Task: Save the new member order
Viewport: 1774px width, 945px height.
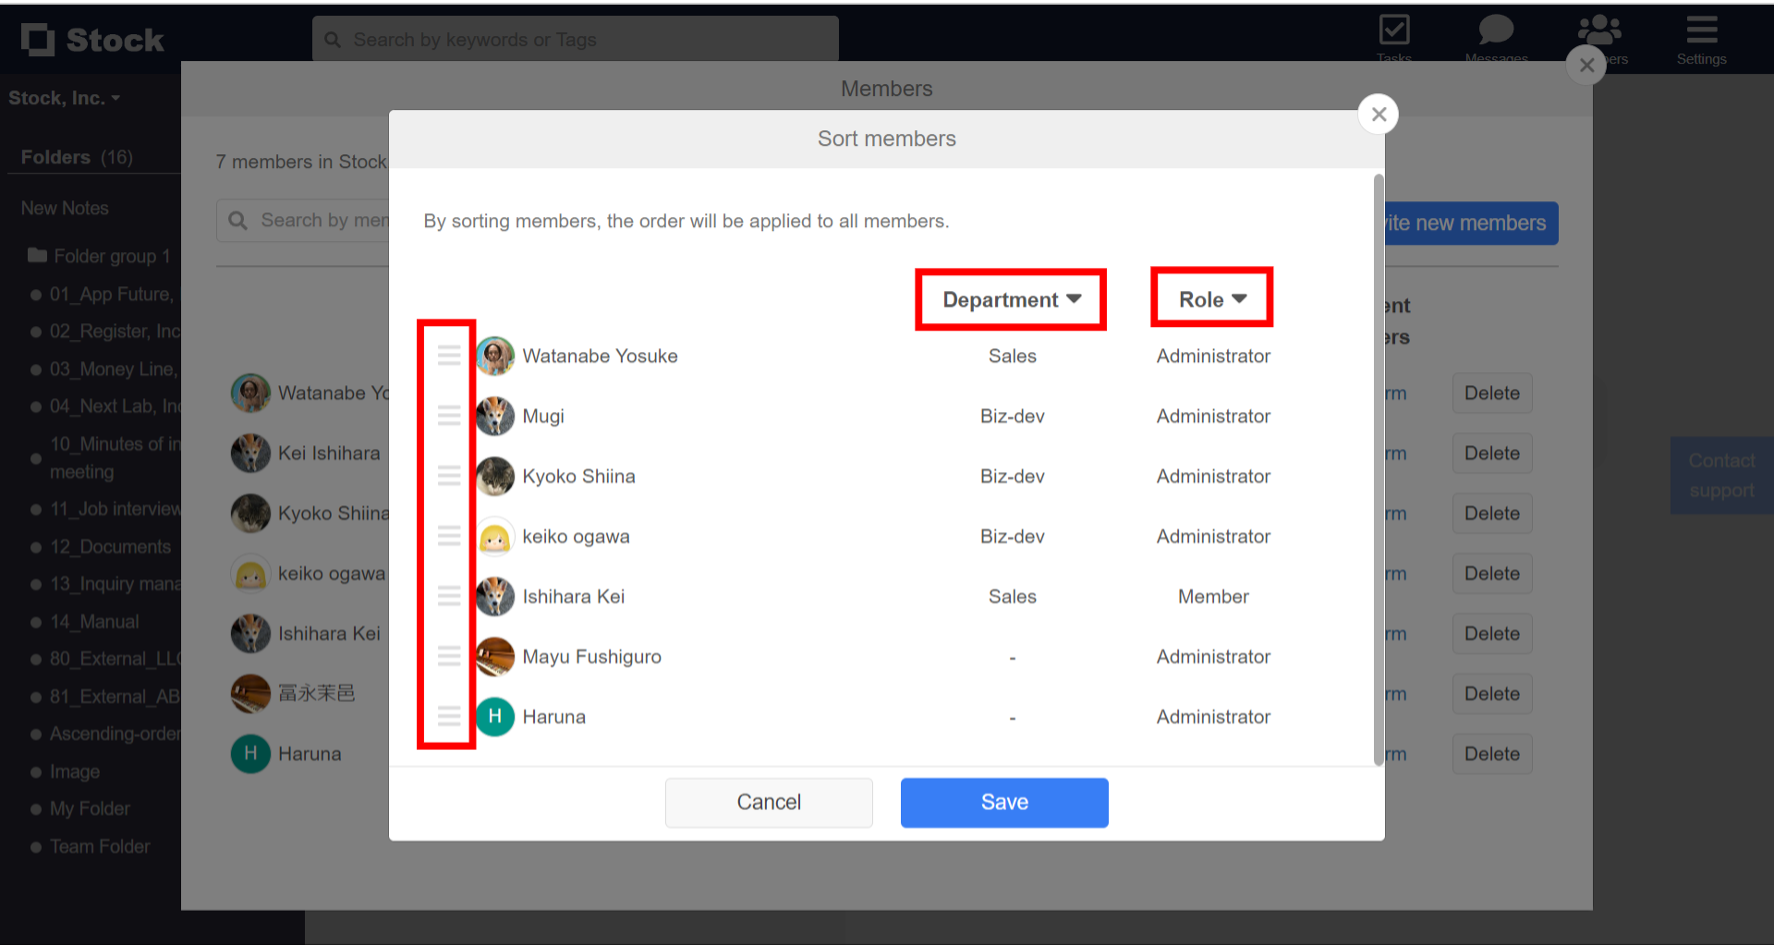Action: pos(1003,802)
